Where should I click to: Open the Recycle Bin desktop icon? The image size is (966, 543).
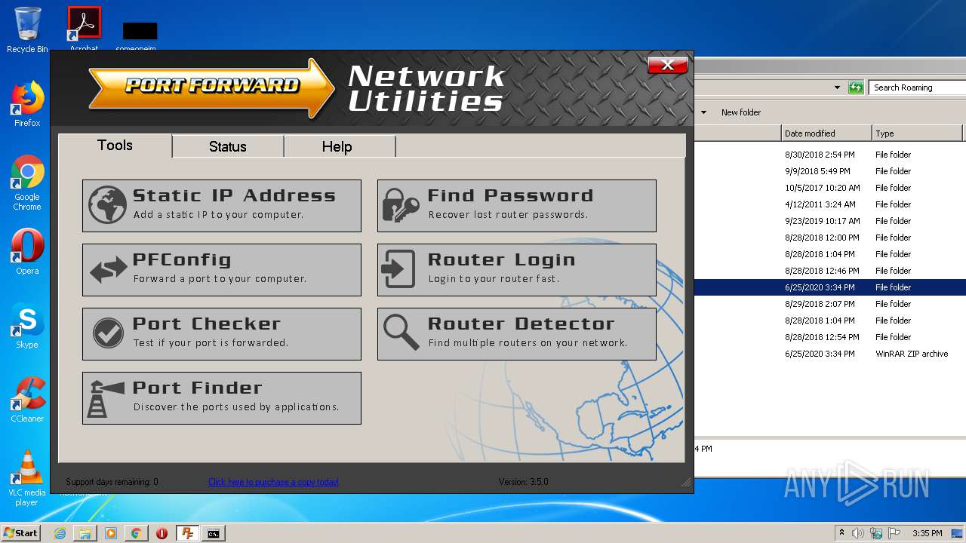coord(27,30)
